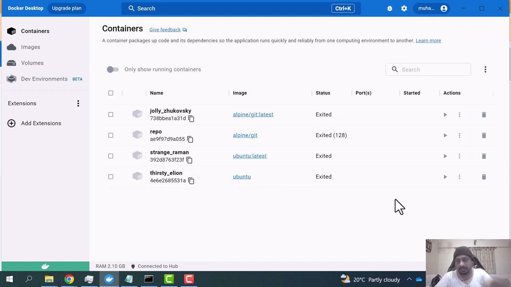Click the Upgrade plan button
Image resolution: width=511 pixels, height=287 pixels.
67,8
